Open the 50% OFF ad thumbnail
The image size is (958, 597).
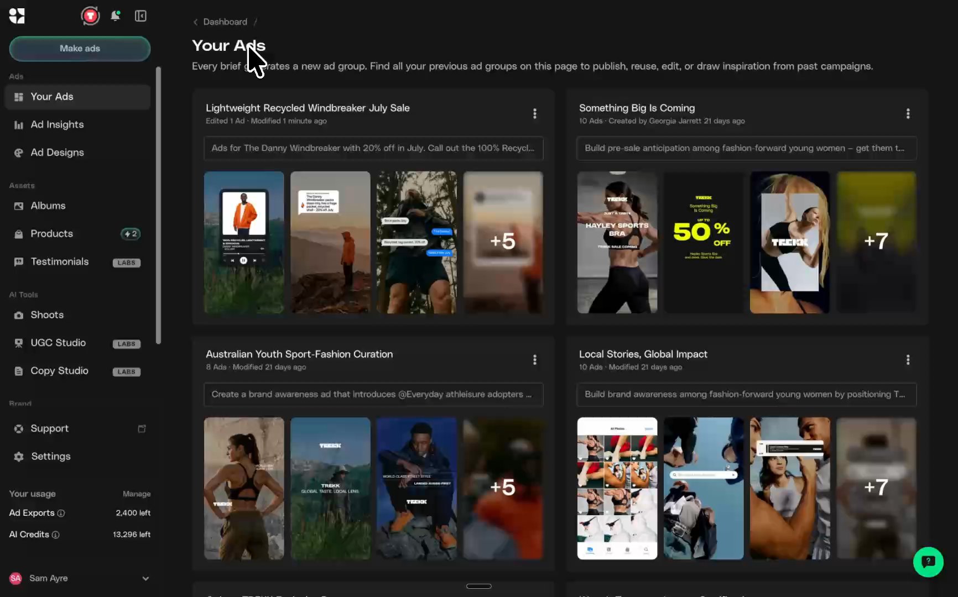(703, 242)
